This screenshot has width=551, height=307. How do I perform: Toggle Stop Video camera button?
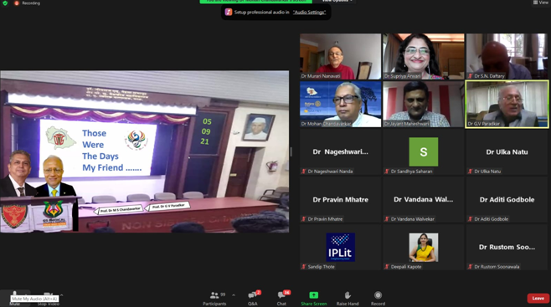[x=48, y=299]
